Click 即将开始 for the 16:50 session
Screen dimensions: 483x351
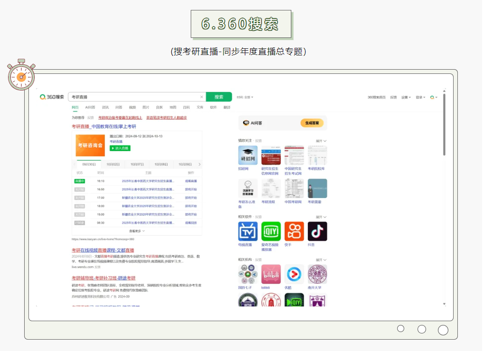191,189
